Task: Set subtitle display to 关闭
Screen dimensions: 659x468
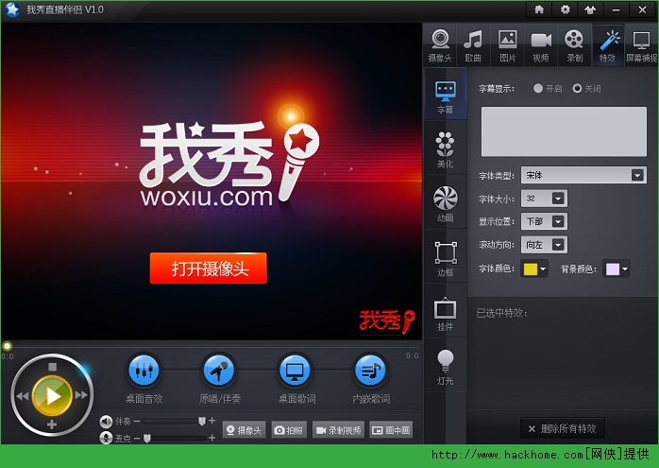Action: pos(577,88)
